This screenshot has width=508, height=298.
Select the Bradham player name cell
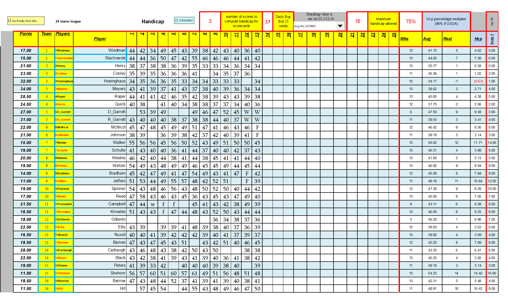tap(100, 173)
